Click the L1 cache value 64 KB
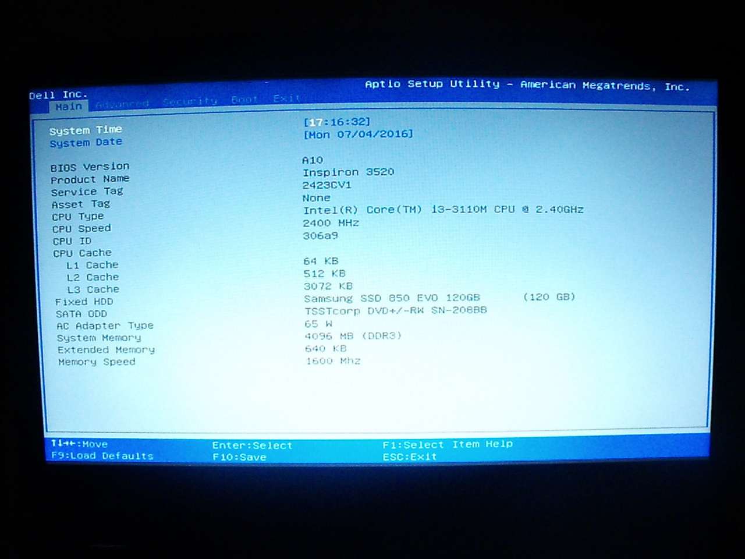Viewport: 745px width, 559px height. point(321,261)
